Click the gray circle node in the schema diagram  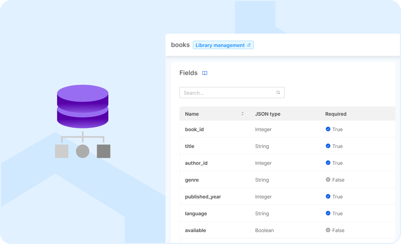pos(83,151)
